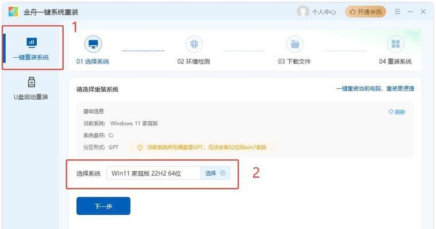This screenshot has width=436, height=229.
Task: Click the 刷新 refresh link
Action: 397,112
